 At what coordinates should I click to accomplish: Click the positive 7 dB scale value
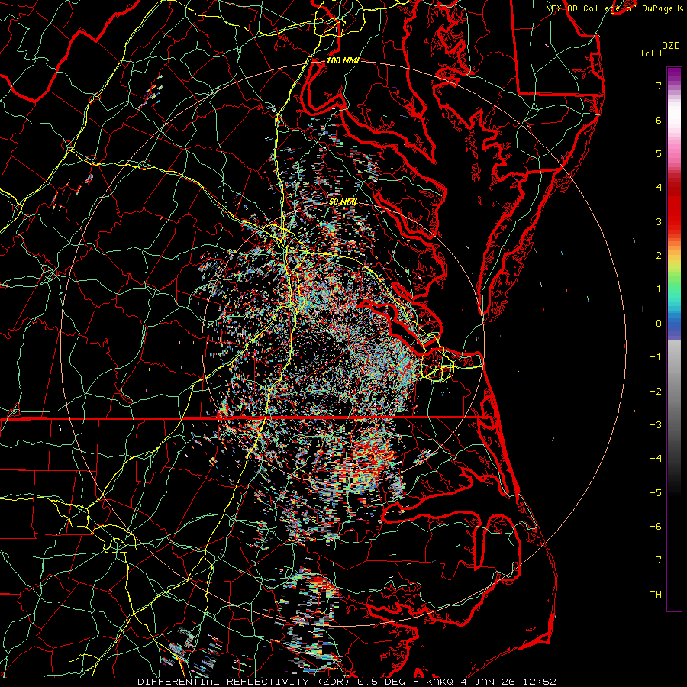click(x=659, y=85)
